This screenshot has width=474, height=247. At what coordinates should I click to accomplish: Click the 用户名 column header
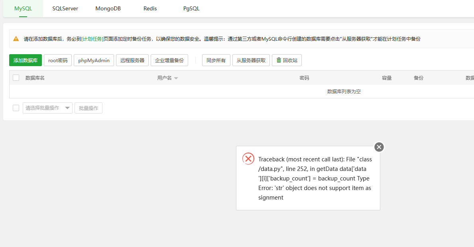click(x=164, y=78)
